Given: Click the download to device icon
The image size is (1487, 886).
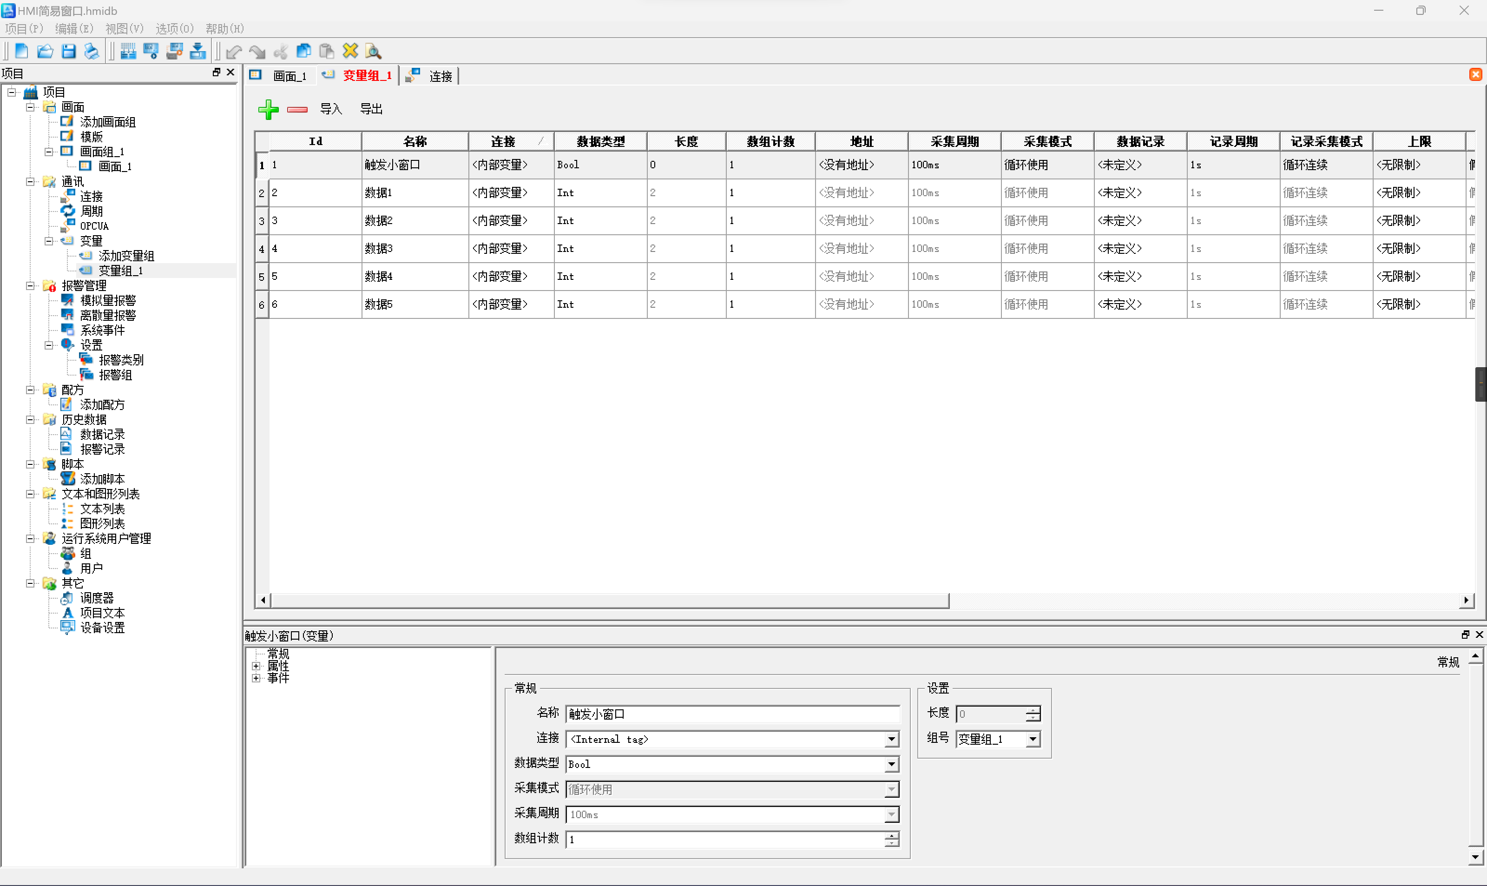Looking at the screenshot, I should pos(197,51).
